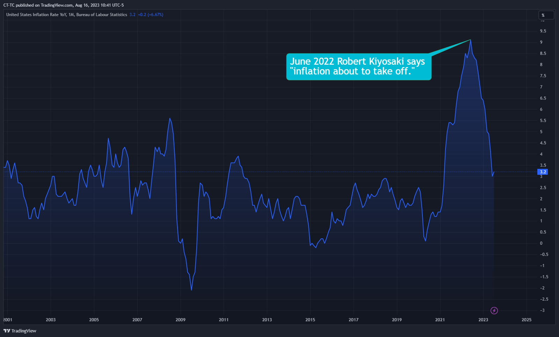The height and width of the screenshot is (337, 559).
Task: Click the purple lightning event icon
Action: pos(494,310)
